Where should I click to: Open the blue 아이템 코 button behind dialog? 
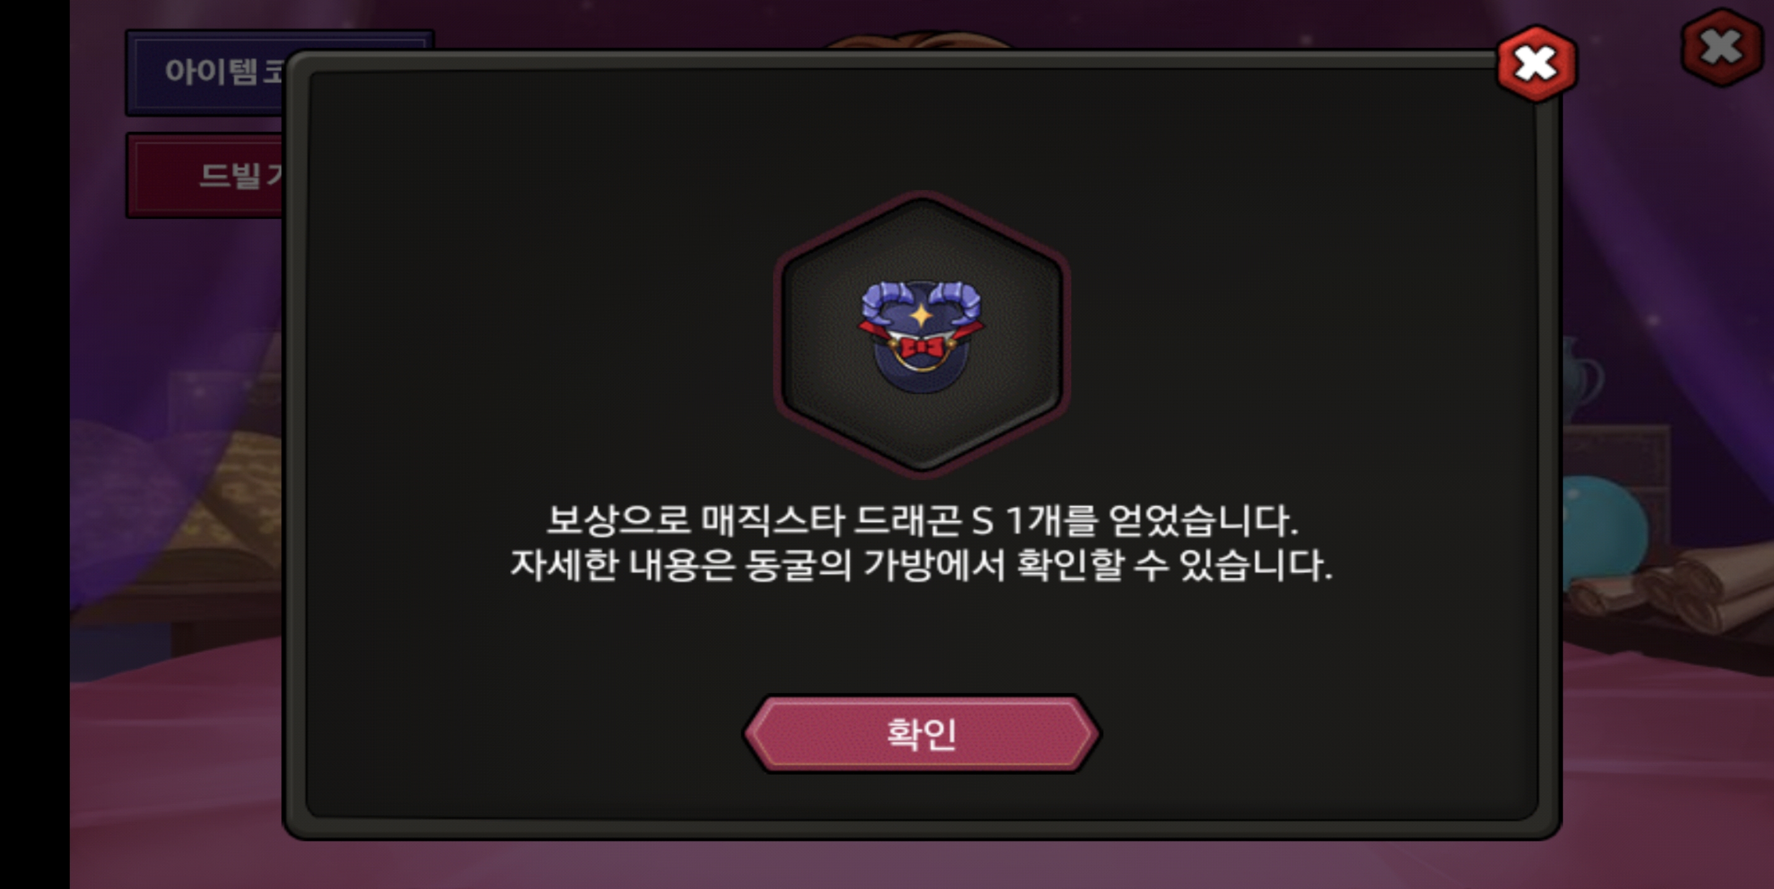(x=206, y=72)
